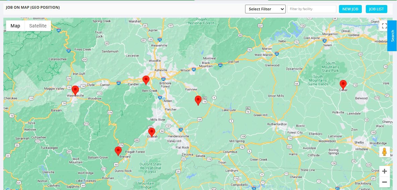This screenshot has height=190, width=397.
Task: Click the Hendersonville label on map
Action: tap(178, 136)
